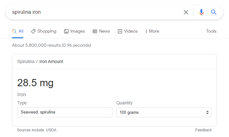229x137 pixels.
Task: Start voice search with the microphone icon
Action: pos(201,12)
